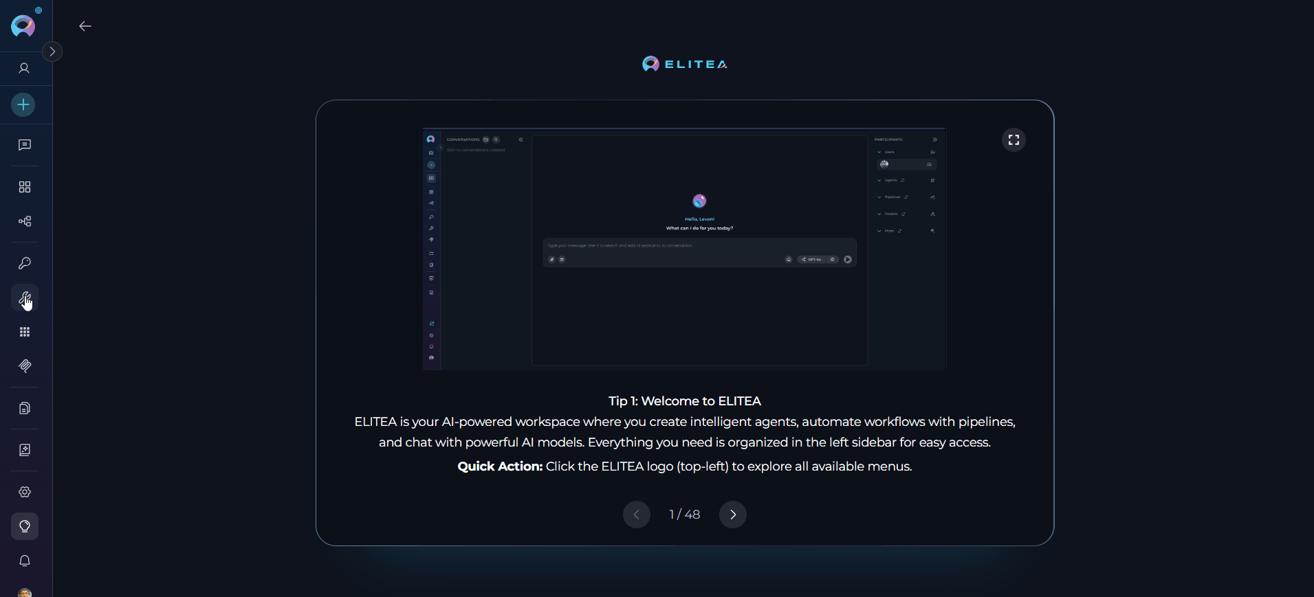The image size is (1314, 597).
Task: Open the Chat conversations icon
Action: point(25,145)
